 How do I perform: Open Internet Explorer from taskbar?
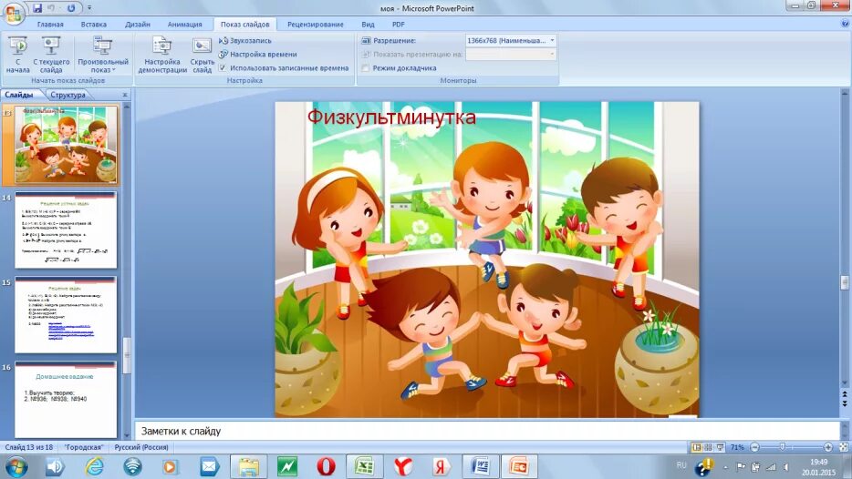(x=94, y=466)
